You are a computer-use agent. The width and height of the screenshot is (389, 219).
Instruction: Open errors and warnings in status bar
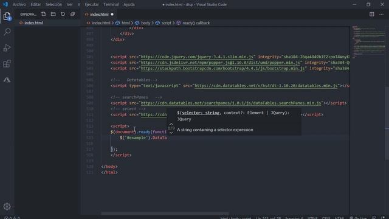pos(12,218)
